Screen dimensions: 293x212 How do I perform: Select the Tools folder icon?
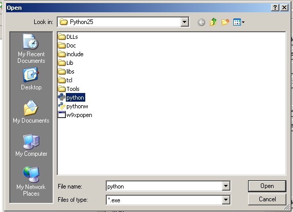tap(62, 89)
